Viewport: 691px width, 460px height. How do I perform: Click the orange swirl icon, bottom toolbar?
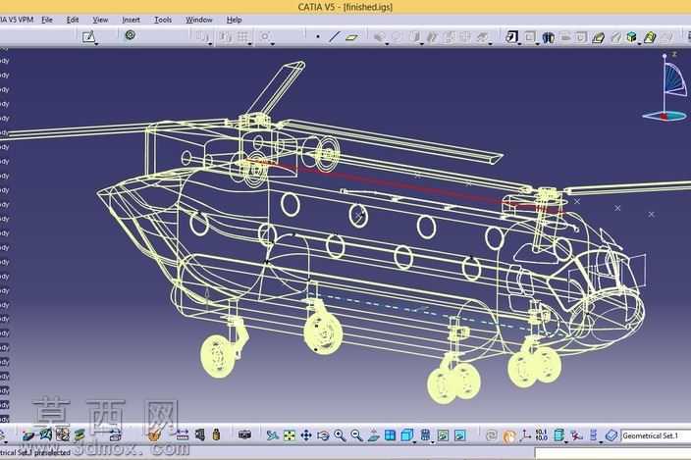click(x=508, y=435)
